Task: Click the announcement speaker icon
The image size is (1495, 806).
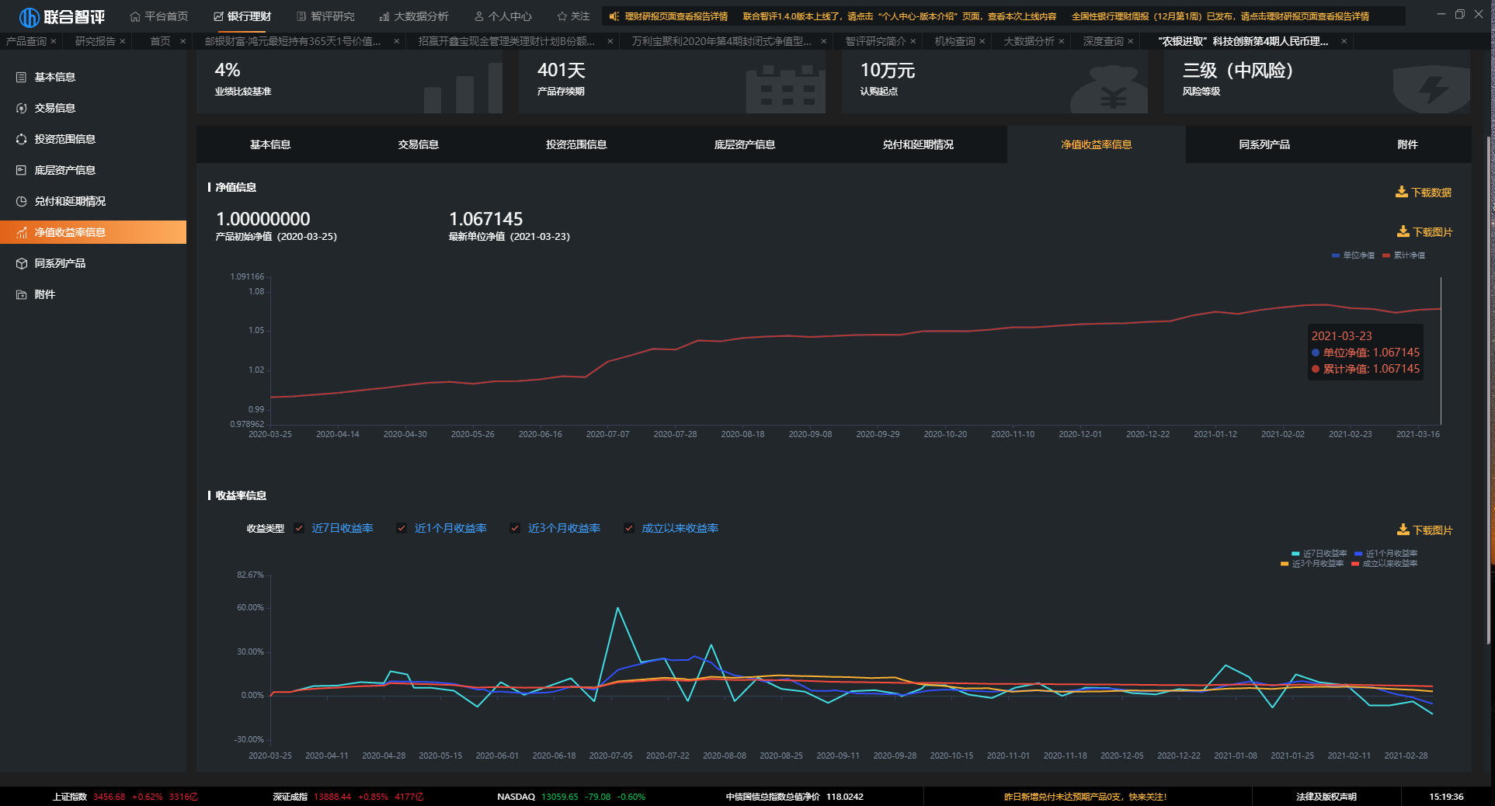Action: pos(614,16)
